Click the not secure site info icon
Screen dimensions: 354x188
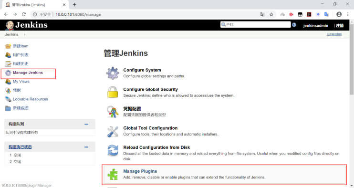[35, 14]
